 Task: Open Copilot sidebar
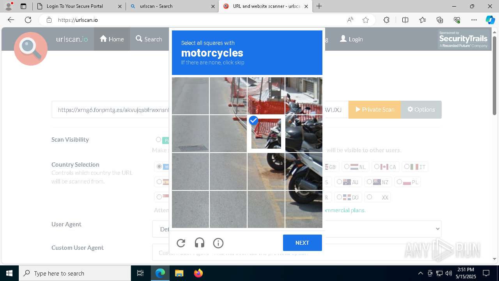(x=490, y=20)
